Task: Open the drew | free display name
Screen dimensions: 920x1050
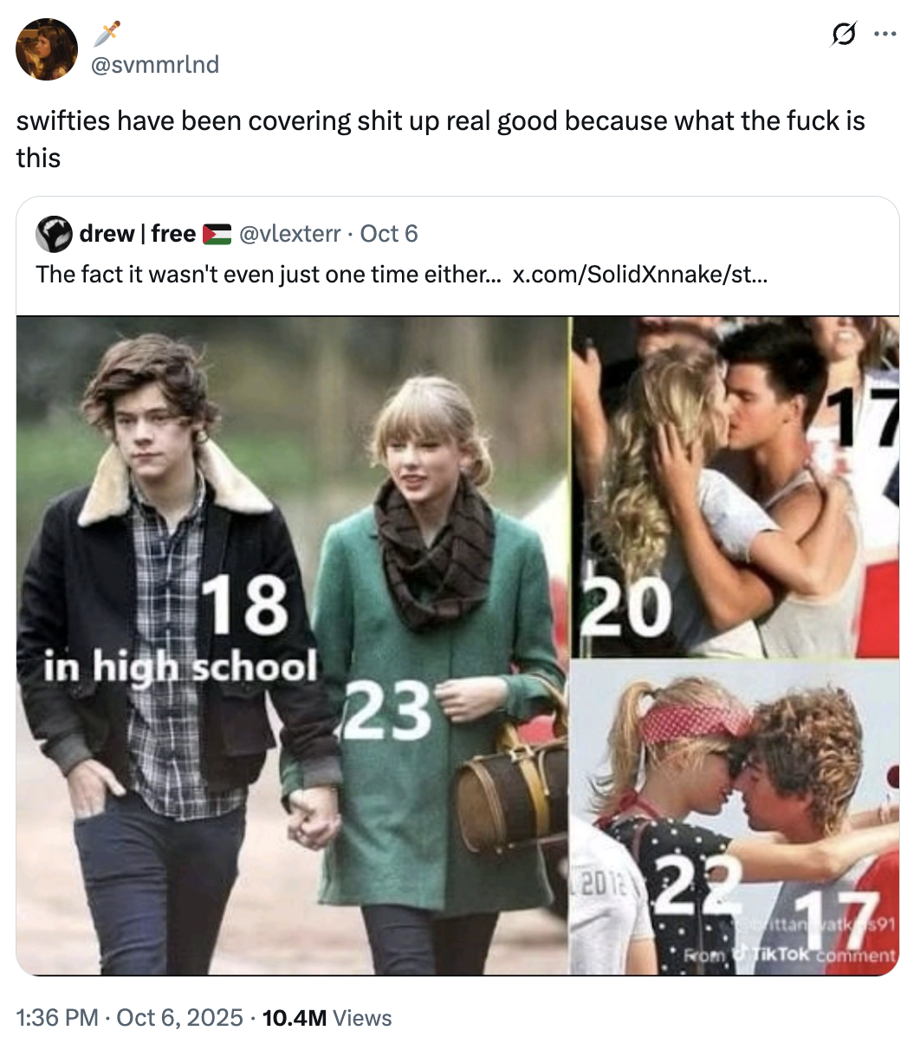Action: [137, 234]
